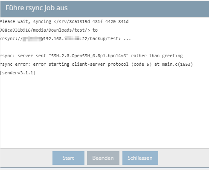Click the '988ca931b916/media/Downloads/test/> to' line

point(49,30)
